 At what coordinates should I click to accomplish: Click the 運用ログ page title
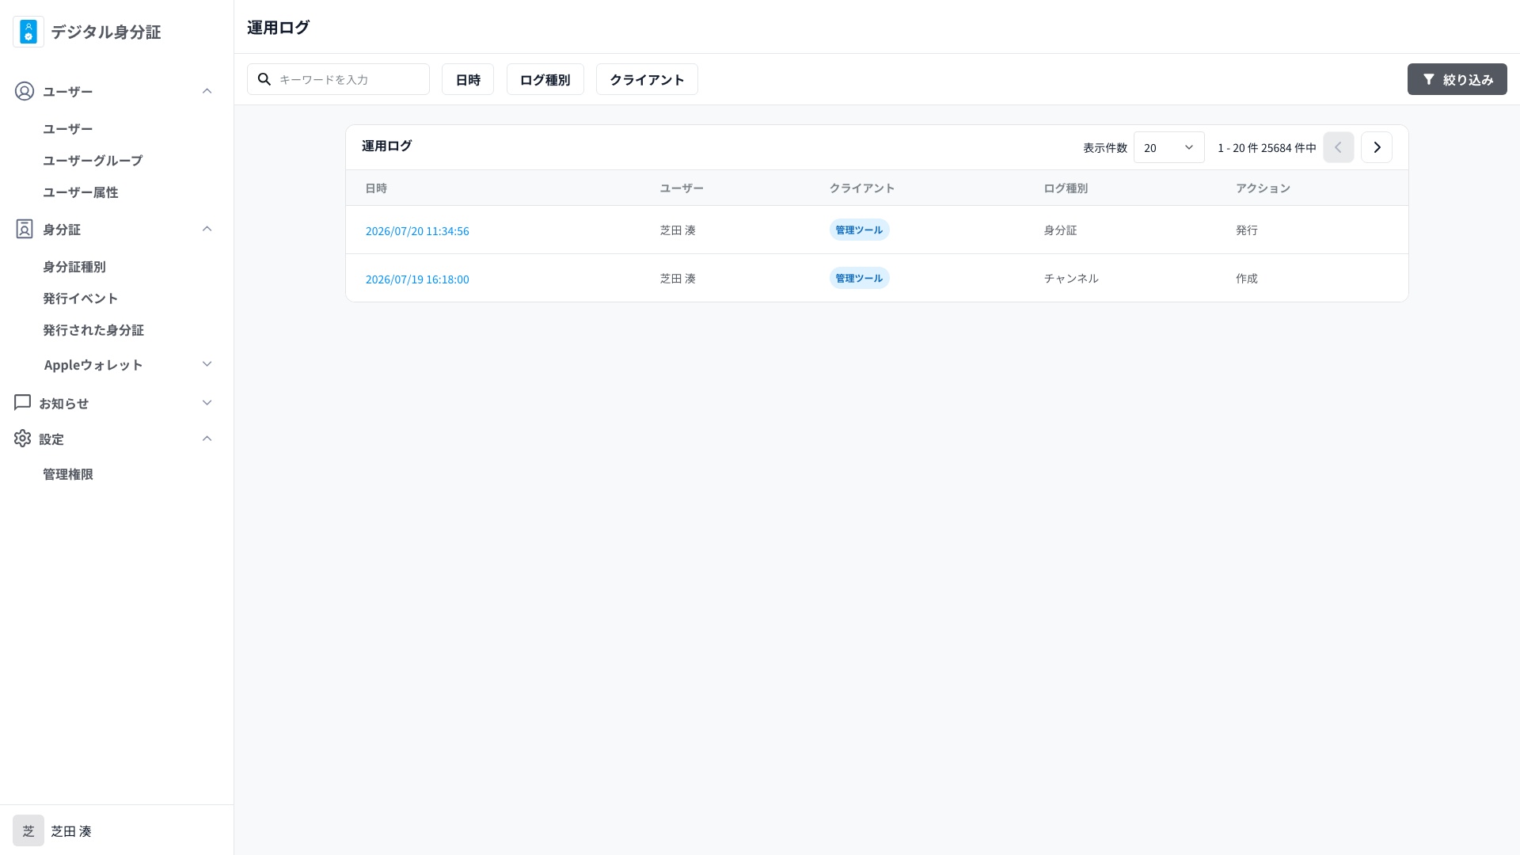pyautogui.click(x=278, y=27)
